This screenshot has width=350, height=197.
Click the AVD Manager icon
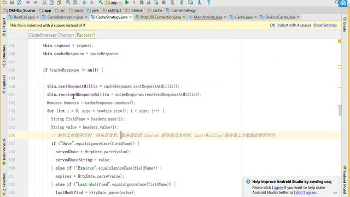tap(173, 2)
